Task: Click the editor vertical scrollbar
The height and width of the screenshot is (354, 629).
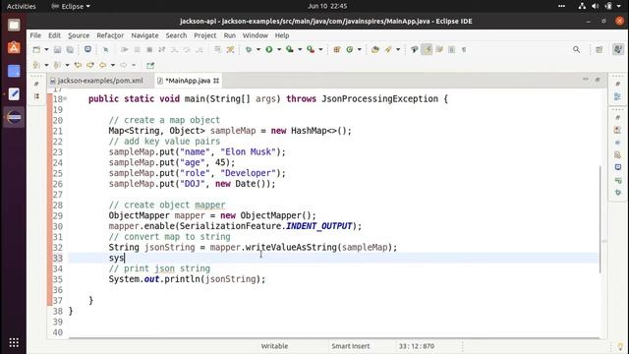Action: click(600, 219)
